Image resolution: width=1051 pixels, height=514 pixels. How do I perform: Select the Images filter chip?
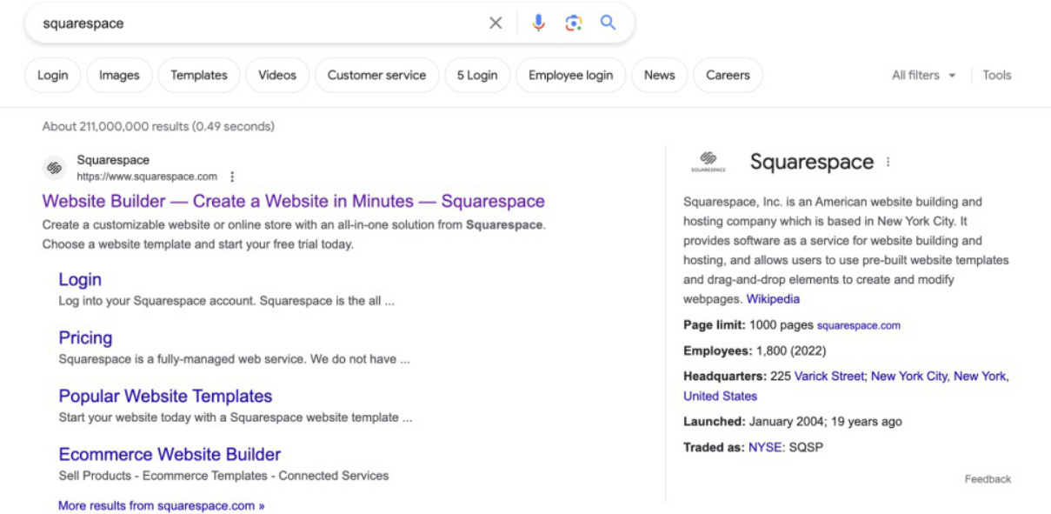point(119,75)
